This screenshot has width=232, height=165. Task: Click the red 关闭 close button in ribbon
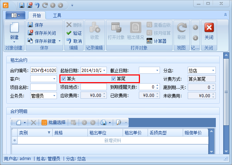tap(209, 31)
